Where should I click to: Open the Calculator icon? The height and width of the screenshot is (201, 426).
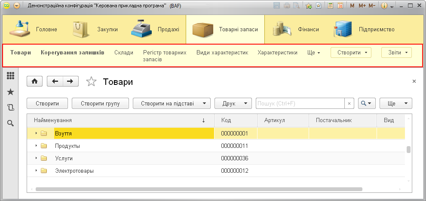(x=331, y=6)
